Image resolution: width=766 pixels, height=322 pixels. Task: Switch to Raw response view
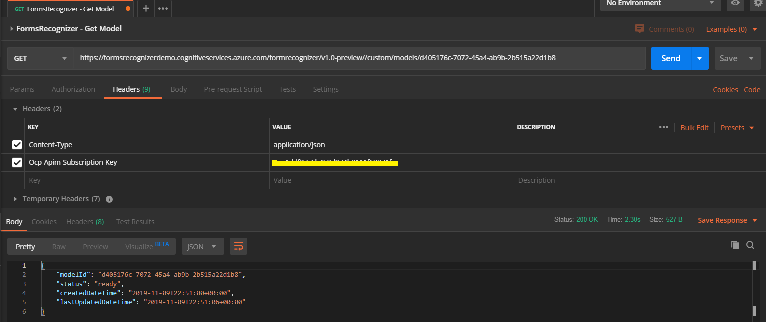click(x=59, y=247)
